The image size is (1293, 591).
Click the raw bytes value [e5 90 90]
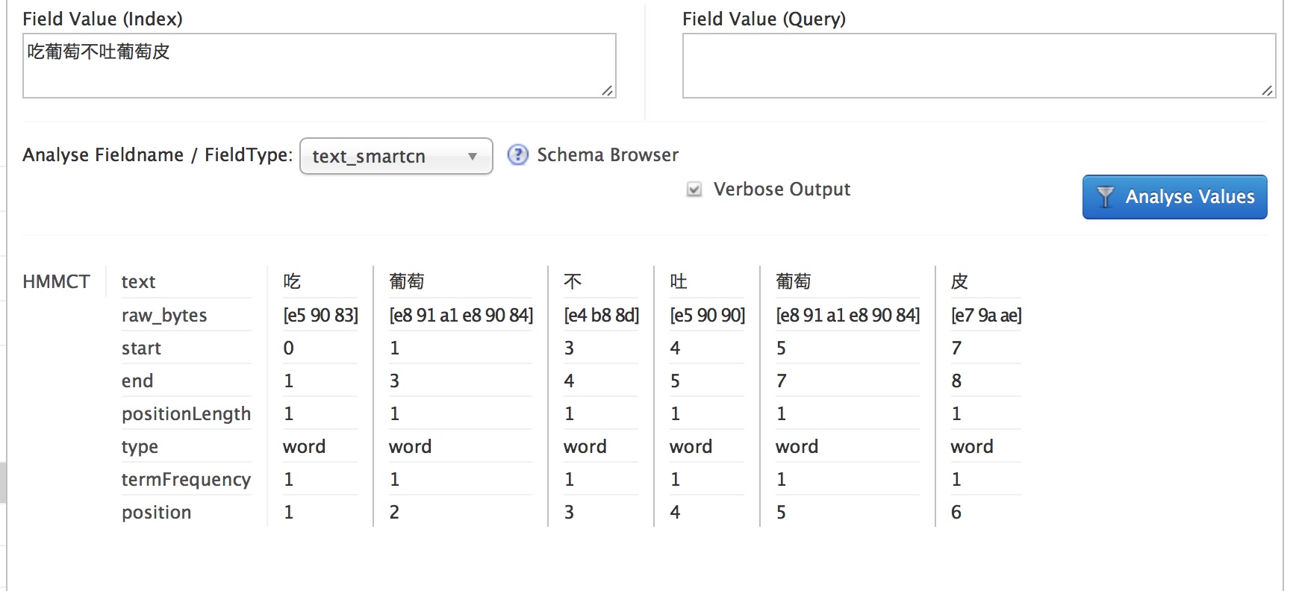707,315
